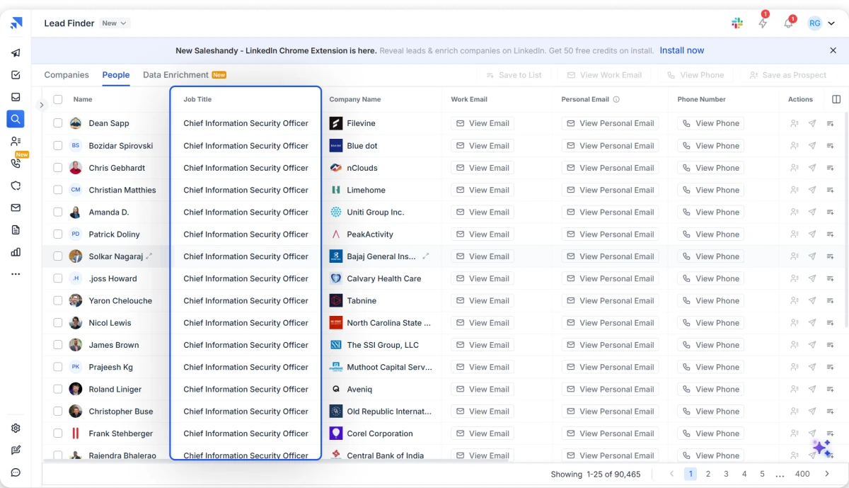Go to the previous results page arrow
Viewport: 849px width, 488px height.
672,474
